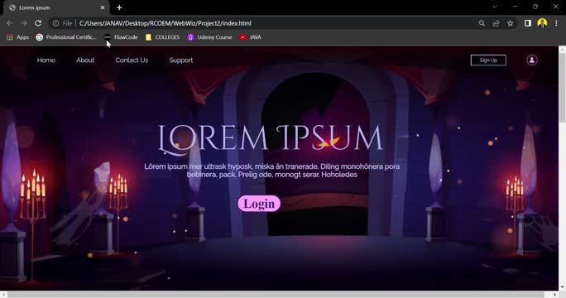Click the vertical scrollbar thumb

562,88
